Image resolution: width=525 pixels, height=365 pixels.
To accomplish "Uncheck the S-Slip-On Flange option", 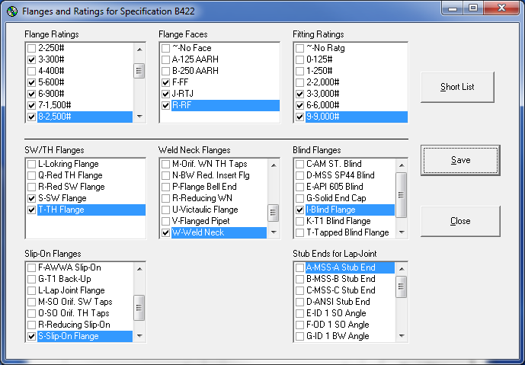I will [x=31, y=336].
